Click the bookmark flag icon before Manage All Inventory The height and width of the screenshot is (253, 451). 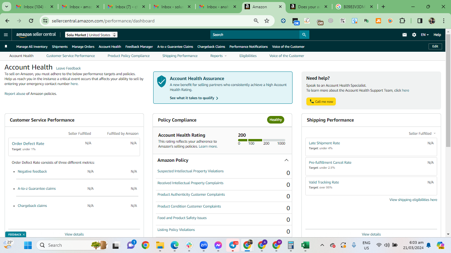coord(6,46)
